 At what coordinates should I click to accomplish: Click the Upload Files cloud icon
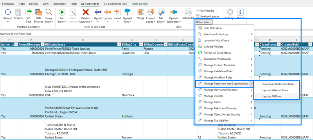[128, 12]
